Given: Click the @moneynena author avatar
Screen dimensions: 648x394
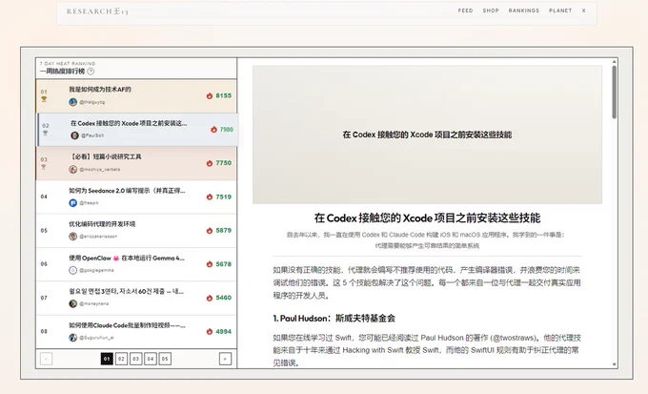Looking at the screenshot, I should pyautogui.click(x=73, y=303).
